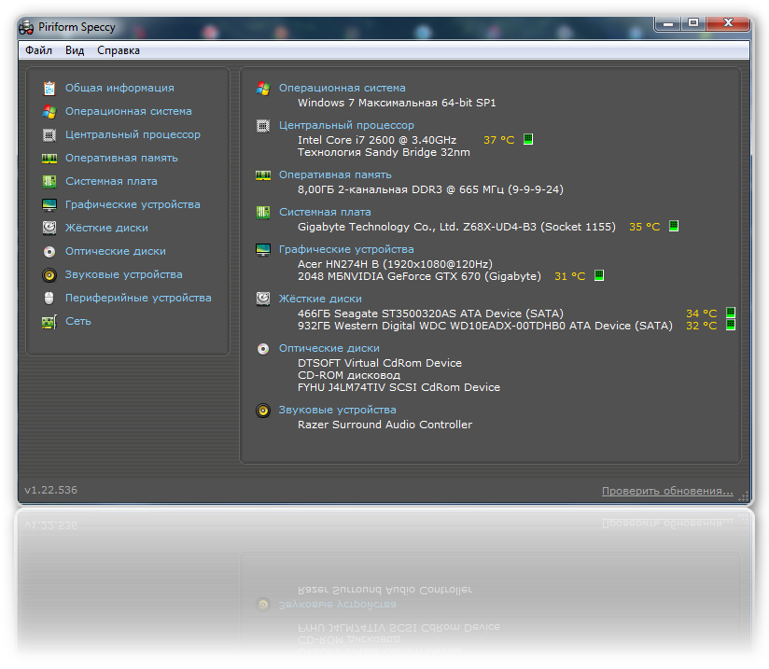Click the monitor icon beside sidebar Графические устройства

coord(49,204)
